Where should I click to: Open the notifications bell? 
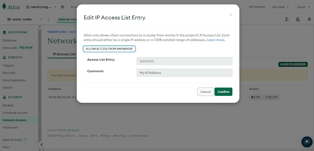[309, 19]
